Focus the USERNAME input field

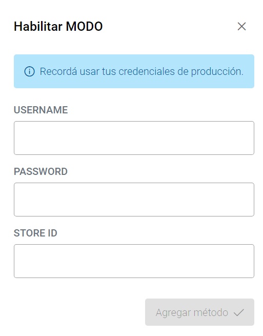(134, 138)
